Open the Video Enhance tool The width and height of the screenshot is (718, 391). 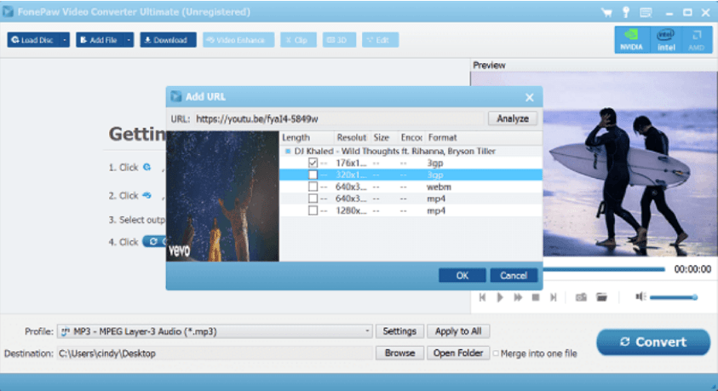(238, 40)
